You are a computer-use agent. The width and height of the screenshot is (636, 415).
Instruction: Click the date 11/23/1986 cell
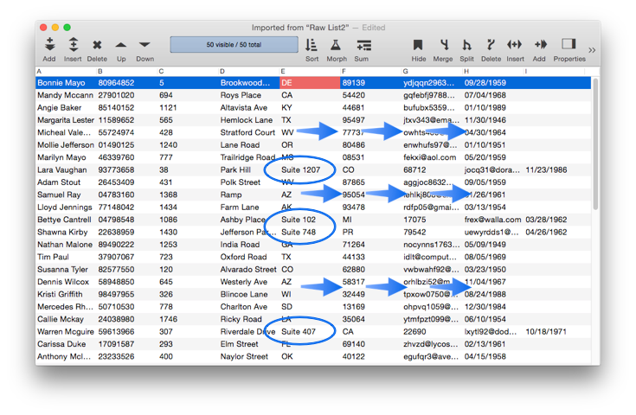tap(554, 169)
